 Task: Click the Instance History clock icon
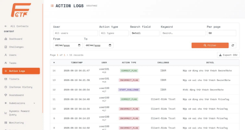coord(6,87)
